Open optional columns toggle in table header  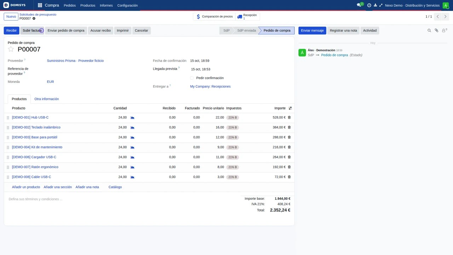[x=290, y=108]
